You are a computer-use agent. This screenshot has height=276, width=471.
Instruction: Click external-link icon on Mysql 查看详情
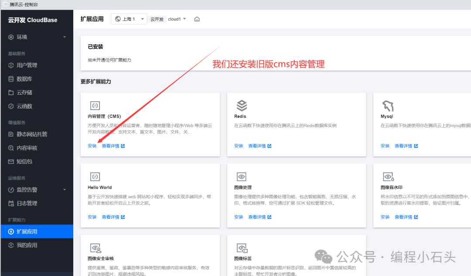[416, 146]
